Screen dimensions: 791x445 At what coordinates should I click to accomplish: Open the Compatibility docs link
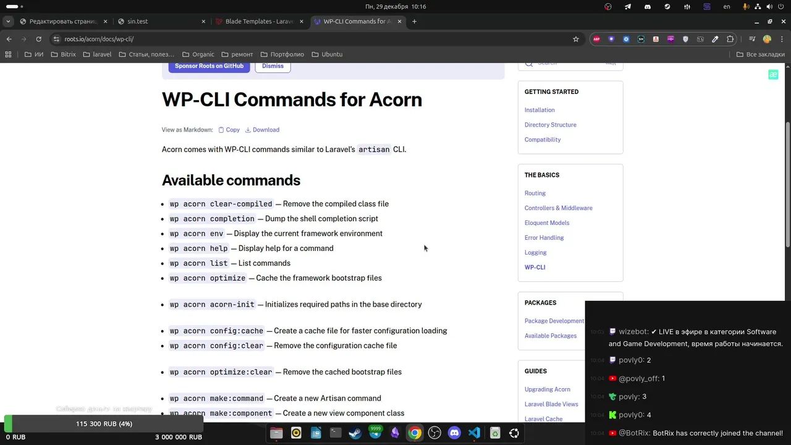(x=543, y=140)
